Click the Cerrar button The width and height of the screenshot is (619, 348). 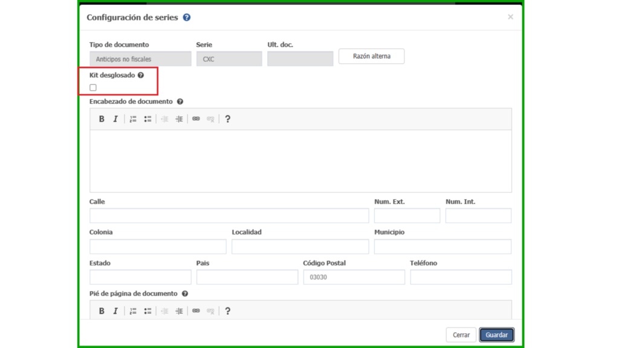point(461,335)
